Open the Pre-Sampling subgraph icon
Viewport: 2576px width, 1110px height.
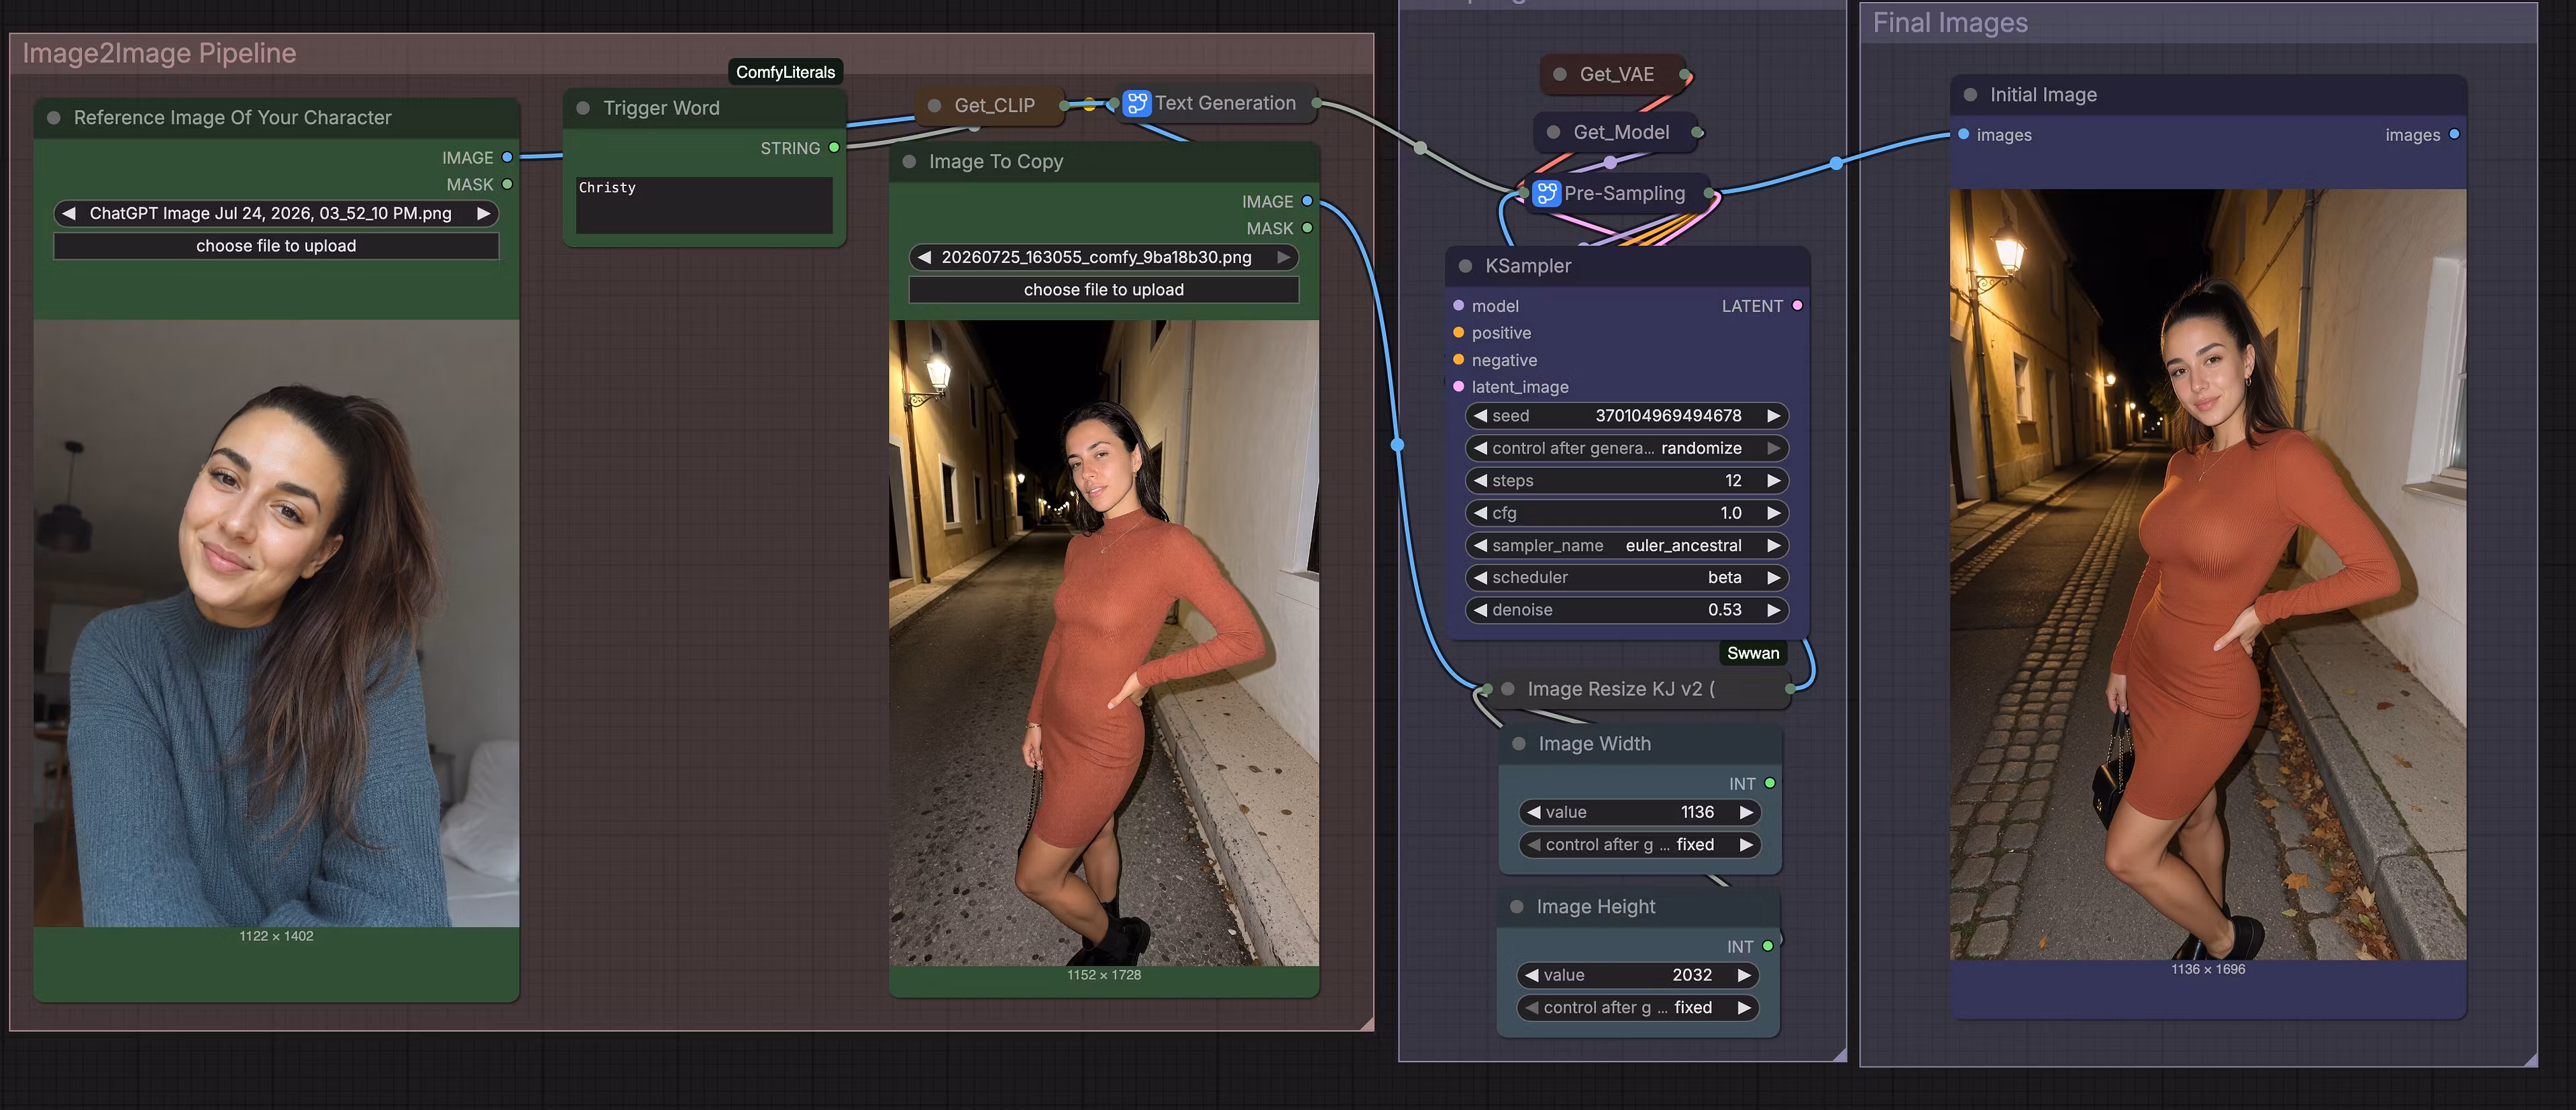[1546, 193]
